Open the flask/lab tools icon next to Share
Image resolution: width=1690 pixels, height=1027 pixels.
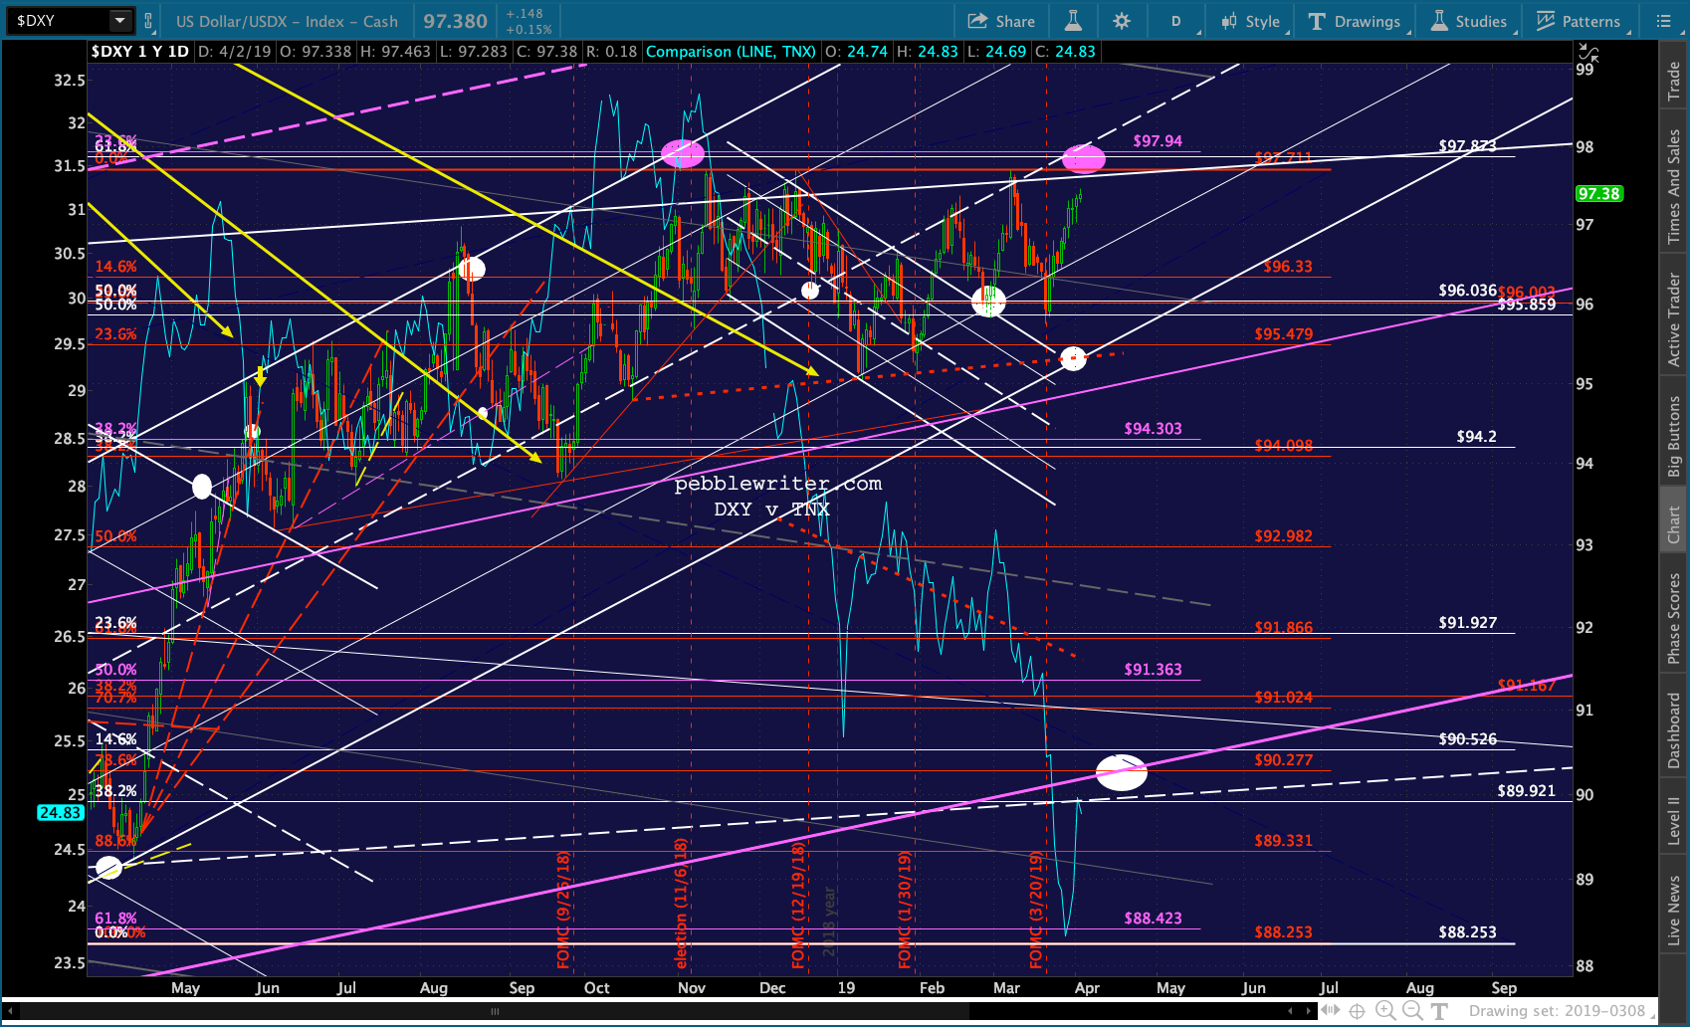[1073, 21]
